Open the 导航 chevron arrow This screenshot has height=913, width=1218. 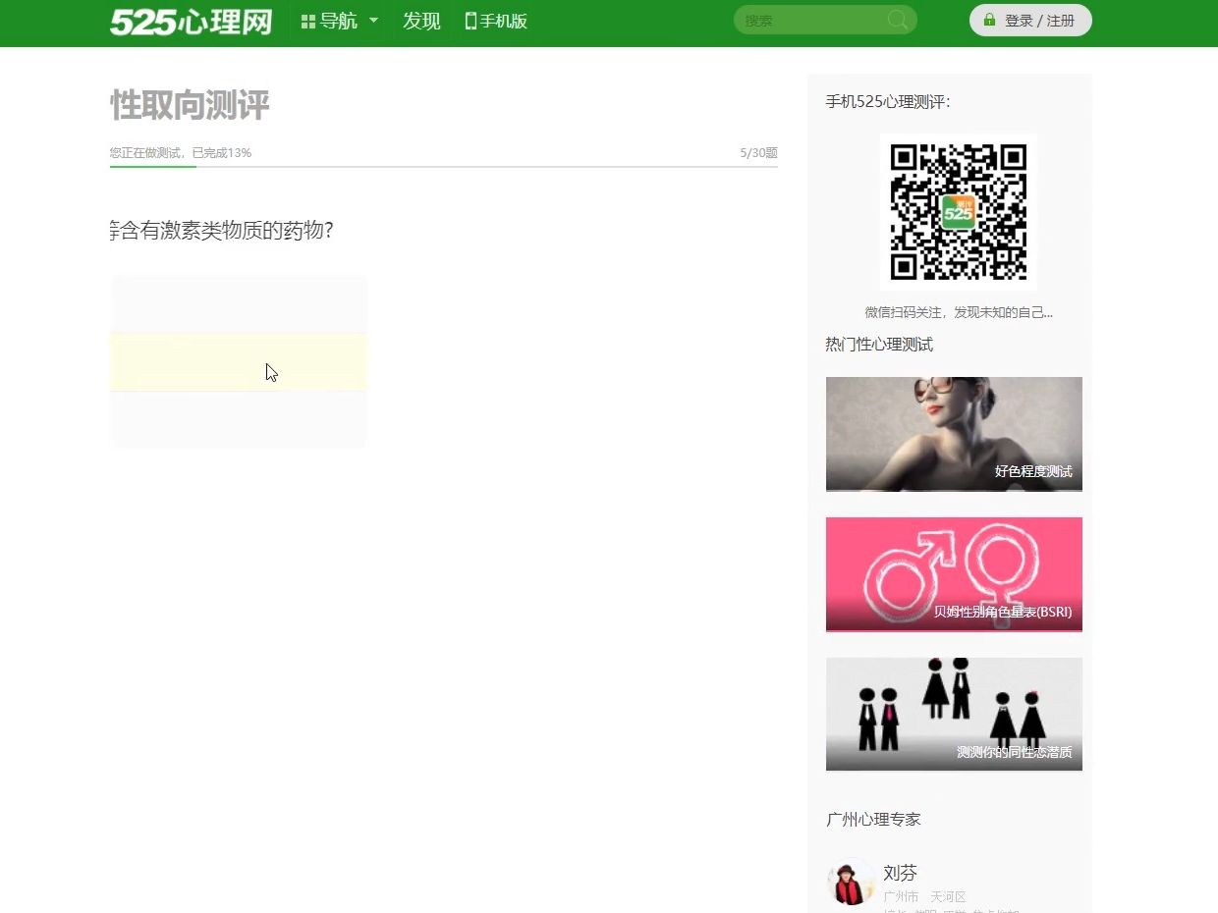(373, 21)
